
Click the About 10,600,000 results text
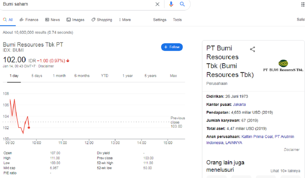pos(38,32)
